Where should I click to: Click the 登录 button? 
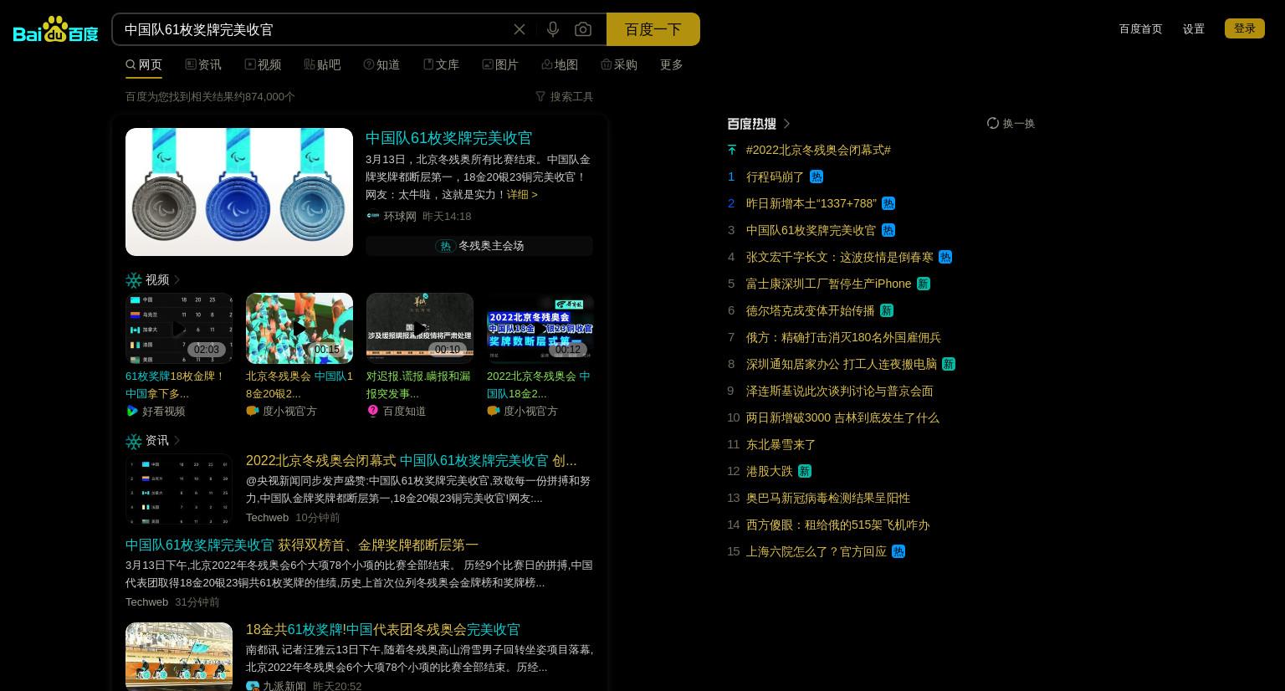point(1245,28)
